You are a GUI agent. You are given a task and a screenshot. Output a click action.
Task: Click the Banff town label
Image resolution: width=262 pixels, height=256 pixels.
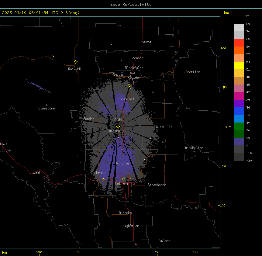tap(38, 172)
